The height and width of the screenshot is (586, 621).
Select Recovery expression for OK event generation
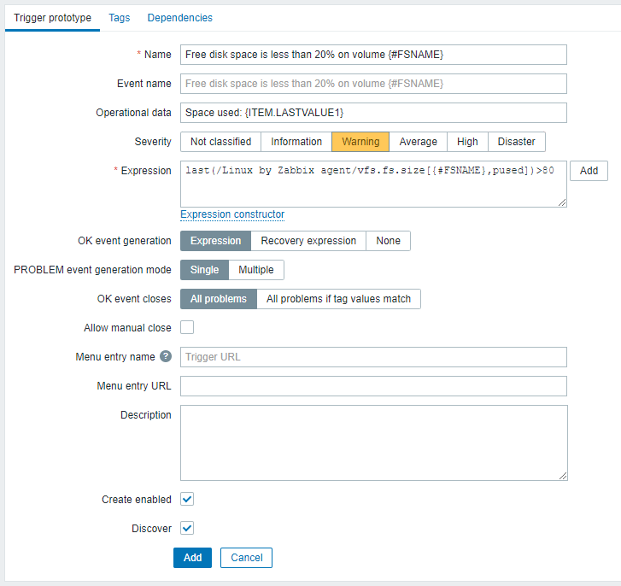tap(308, 241)
